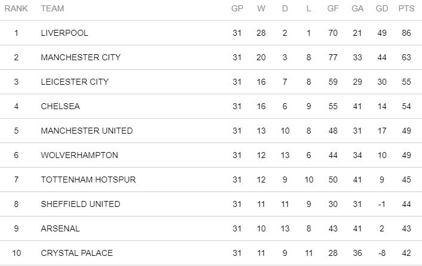422x266 pixels.
Task: Click the TEAM column header
Action: 53,9
